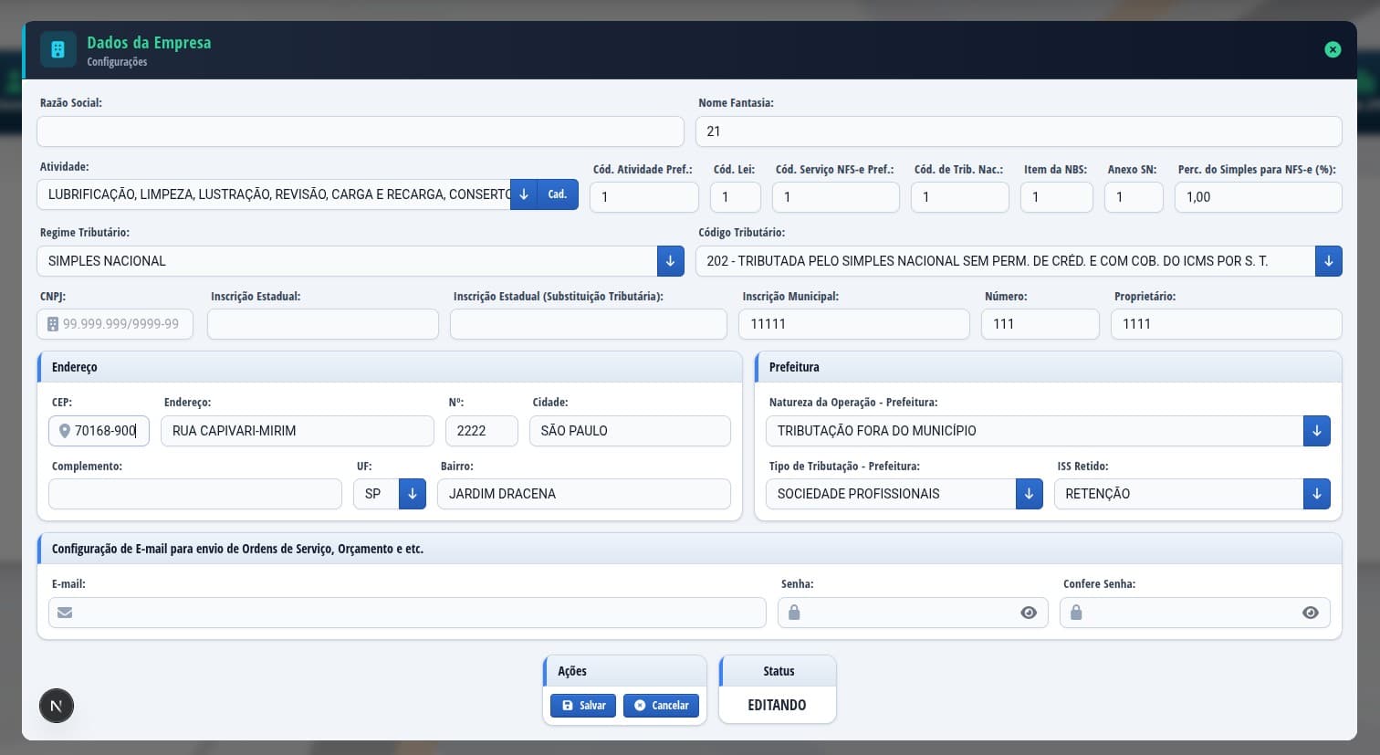Click the padlock icon in Confere Senha field

click(x=1076, y=613)
